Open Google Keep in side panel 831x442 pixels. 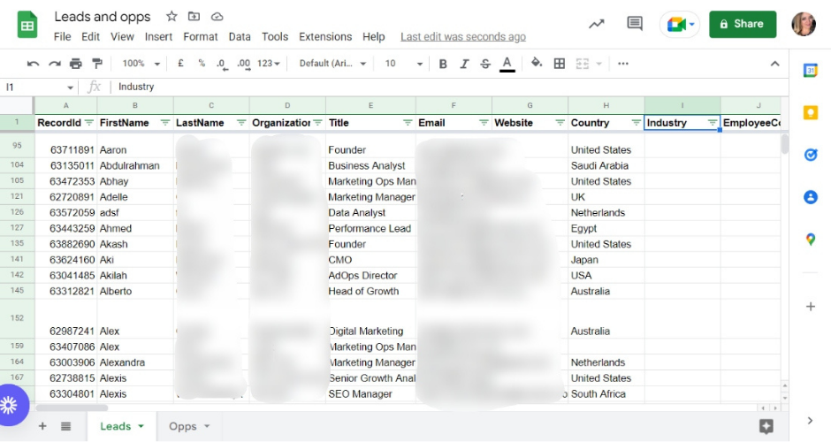(811, 112)
